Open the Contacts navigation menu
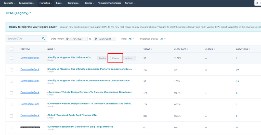This screenshot has width=261, height=135. 9,3
